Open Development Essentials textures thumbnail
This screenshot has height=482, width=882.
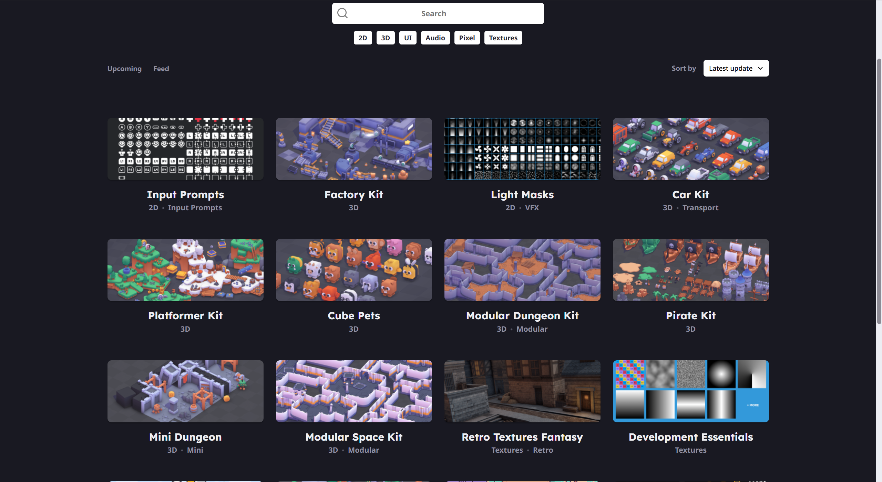point(691,391)
